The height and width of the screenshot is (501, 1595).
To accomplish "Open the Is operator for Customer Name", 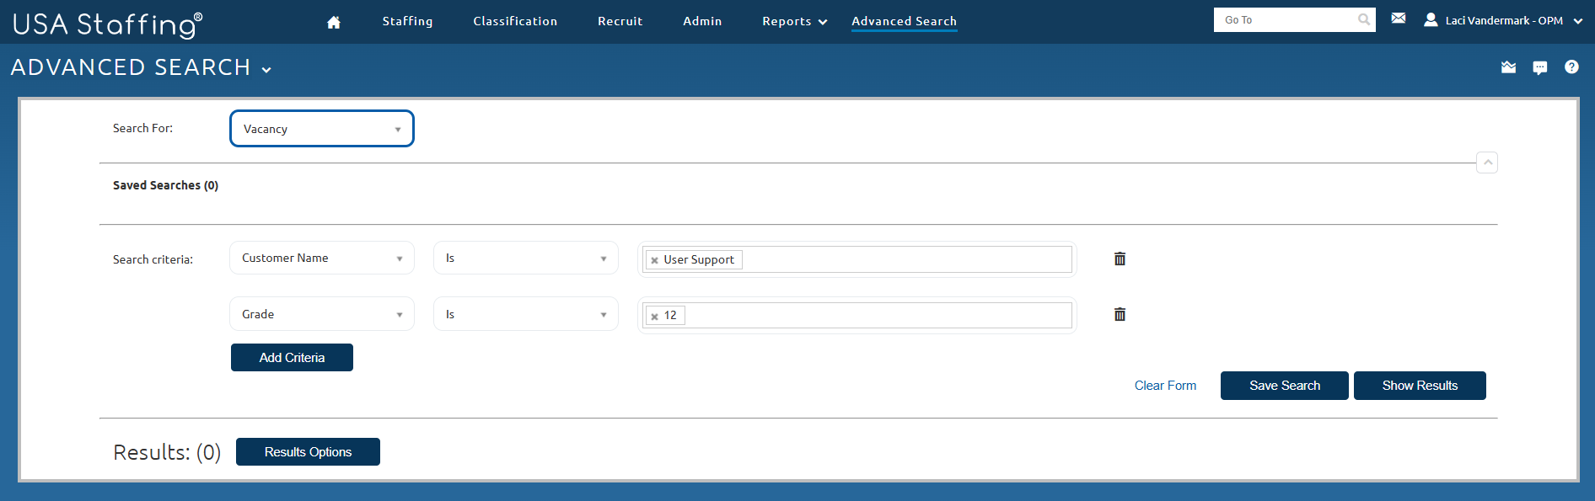I will 526,258.
